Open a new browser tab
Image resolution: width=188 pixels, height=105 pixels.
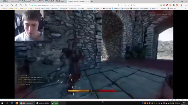click(x=92, y=1)
